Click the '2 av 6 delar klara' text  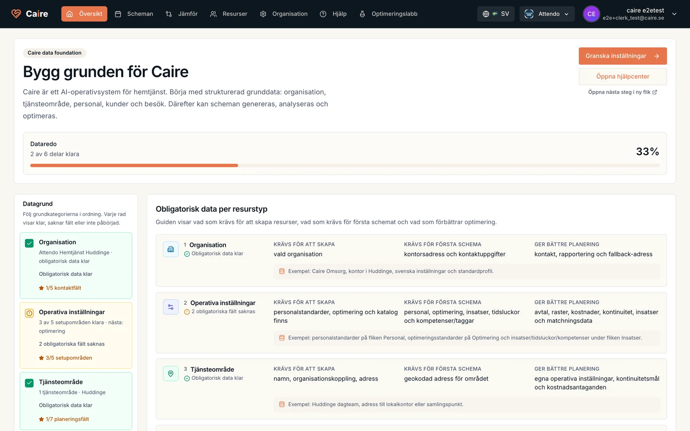pyautogui.click(x=55, y=154)
